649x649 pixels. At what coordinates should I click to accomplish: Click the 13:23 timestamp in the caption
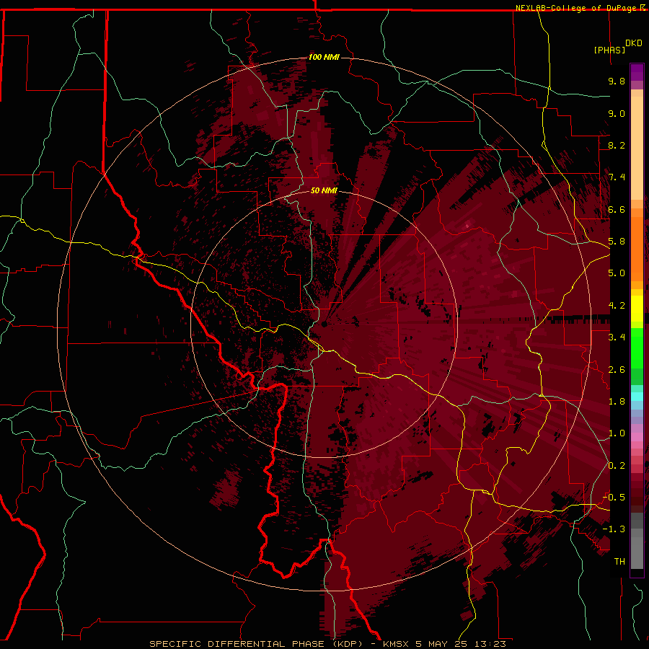tap(490, 644)
